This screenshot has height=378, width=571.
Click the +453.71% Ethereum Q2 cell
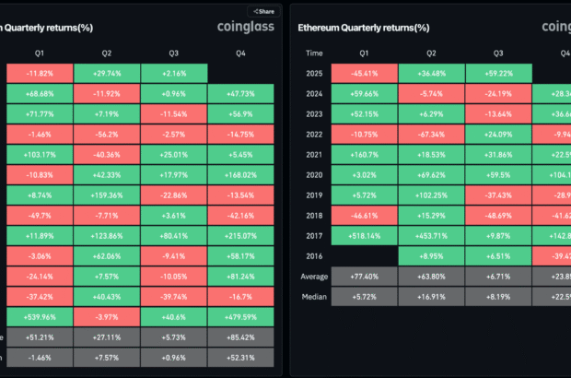(x=431, y=235)
